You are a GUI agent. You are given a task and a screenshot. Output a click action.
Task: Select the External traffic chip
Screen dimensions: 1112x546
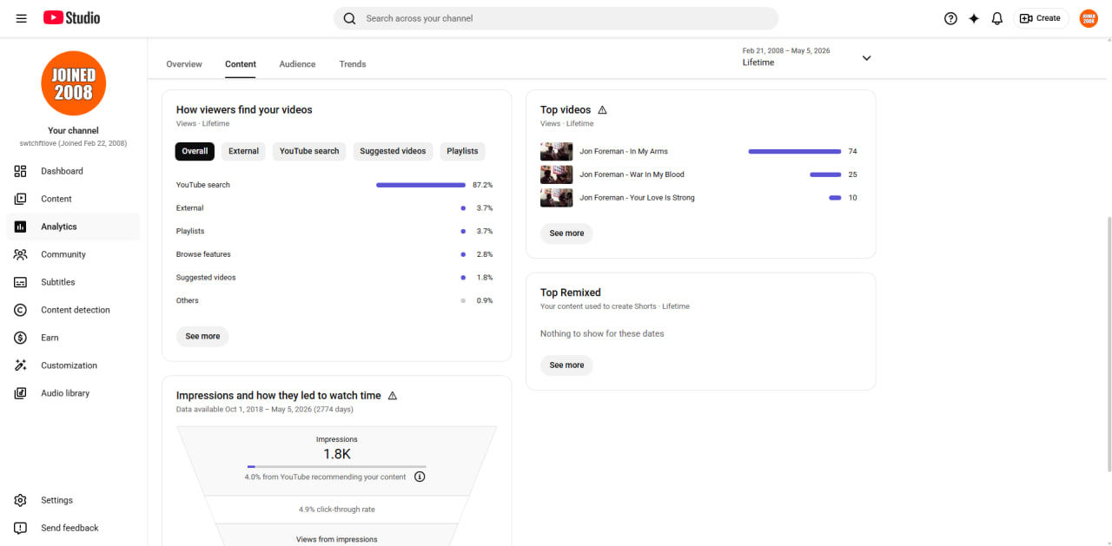243,151
